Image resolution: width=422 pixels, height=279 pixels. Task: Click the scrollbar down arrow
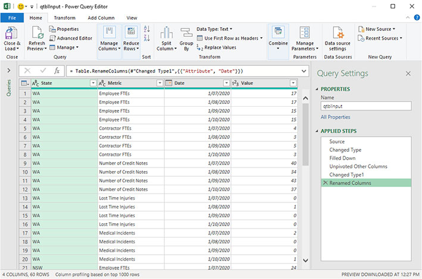coord(305,260)
